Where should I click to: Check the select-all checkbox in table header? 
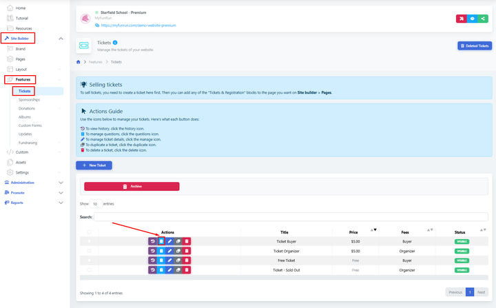point(89,232)
